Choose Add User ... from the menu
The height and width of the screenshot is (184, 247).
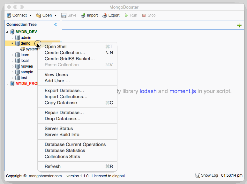tap(77, 81)
